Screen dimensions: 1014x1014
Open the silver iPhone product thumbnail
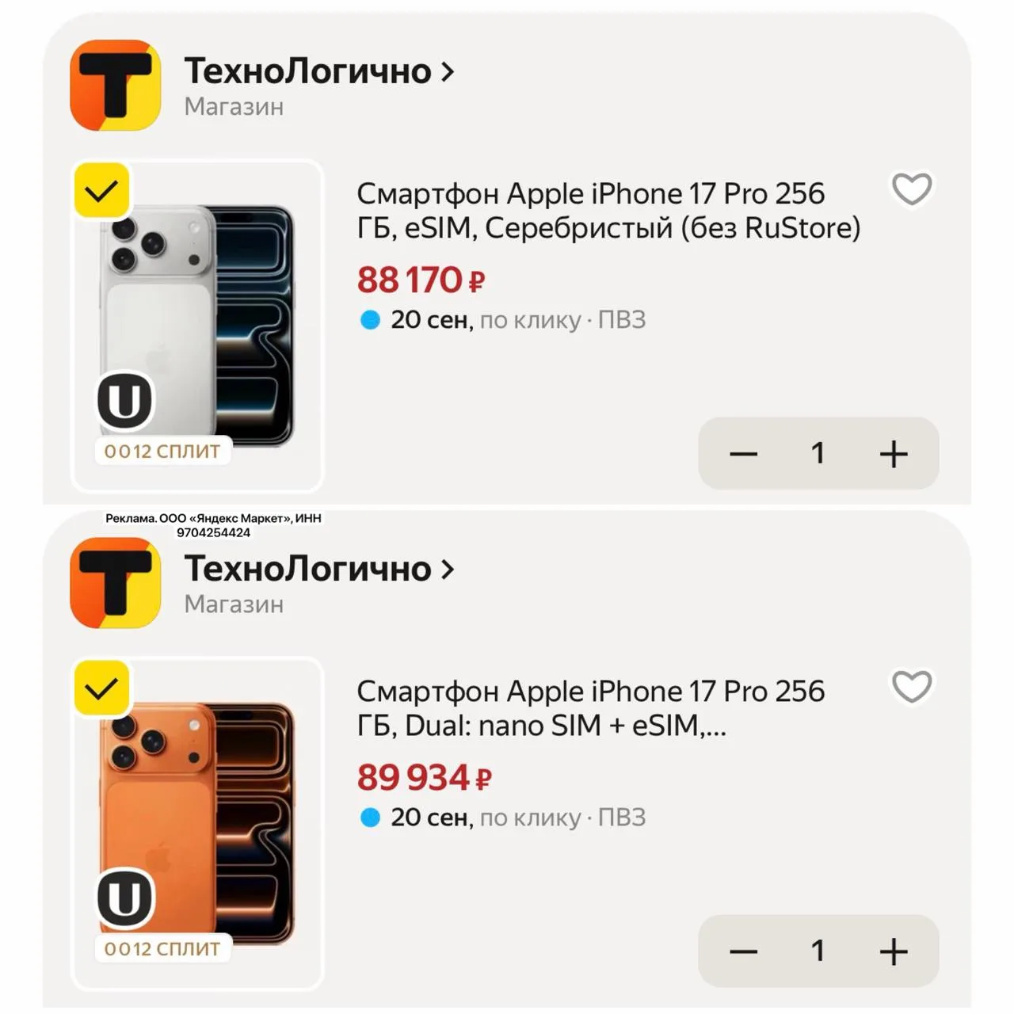197,326
